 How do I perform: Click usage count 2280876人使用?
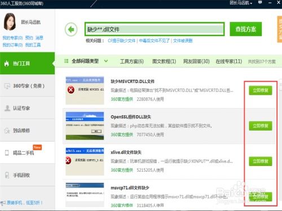pos(150,99)
